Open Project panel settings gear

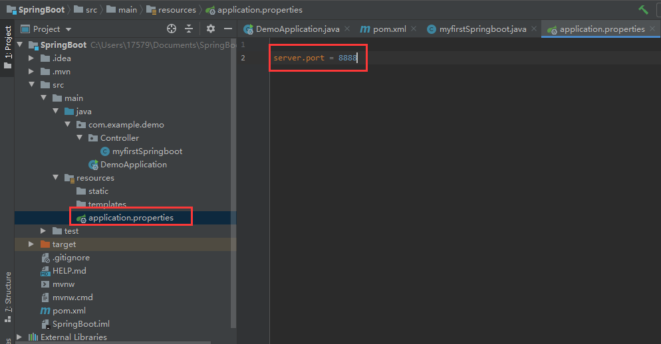pos(211,29)
